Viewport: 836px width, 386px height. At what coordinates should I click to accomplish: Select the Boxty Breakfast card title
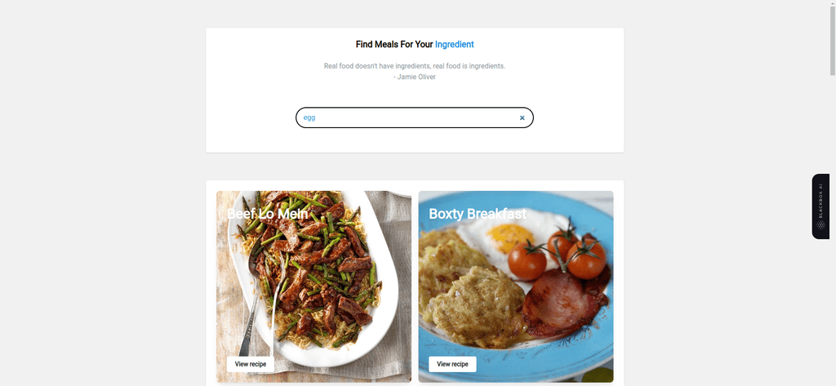(x=477, y=214)
